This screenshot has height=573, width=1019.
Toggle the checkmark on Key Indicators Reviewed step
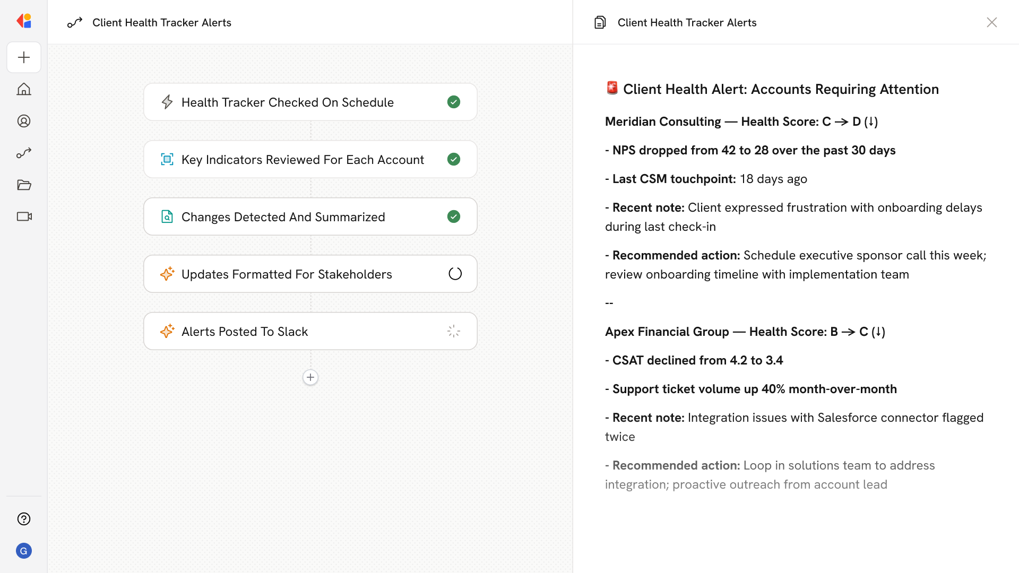454,159
